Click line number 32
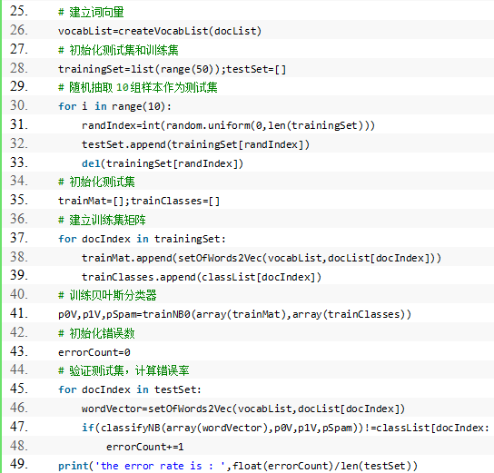 [x=19, y=143]
